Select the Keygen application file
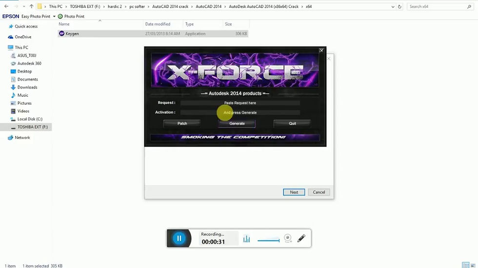Image resolution: width=478 pixels, height=268 pixels. click(x=153, y=34)
